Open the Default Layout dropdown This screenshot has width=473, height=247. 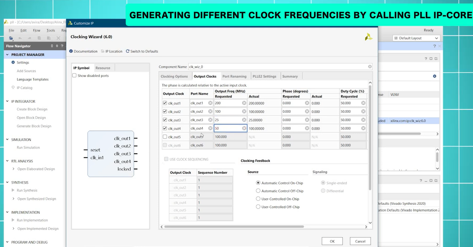[416, 38]
